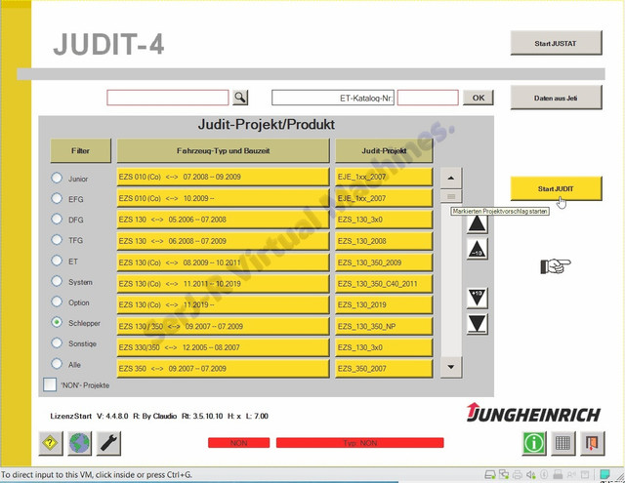Select the Option filter radio button
This screenshot has height=483, width=625.
[57, 302]
